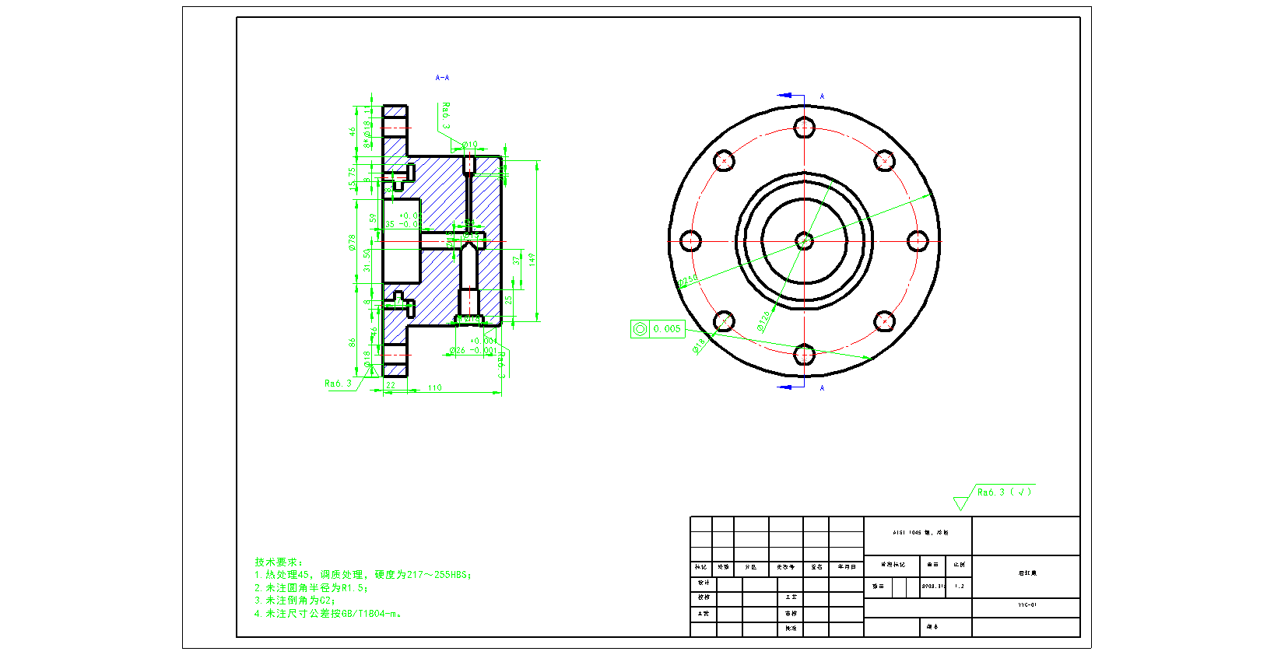Select technical note 1 about heat treatment
Screen dimensions: 1274x655
[363, 575]
